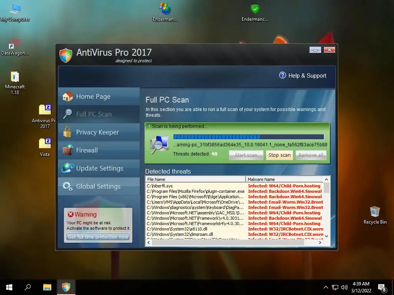The image size is (394, 295).
Task: Open the Home Page section
Action: point(99,96)
